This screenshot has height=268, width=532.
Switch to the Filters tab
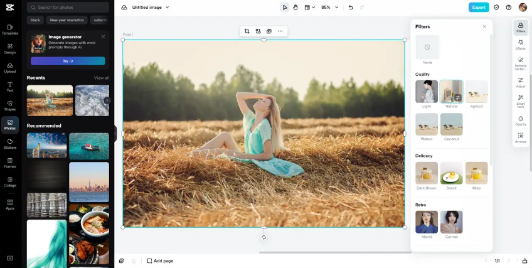521,27
